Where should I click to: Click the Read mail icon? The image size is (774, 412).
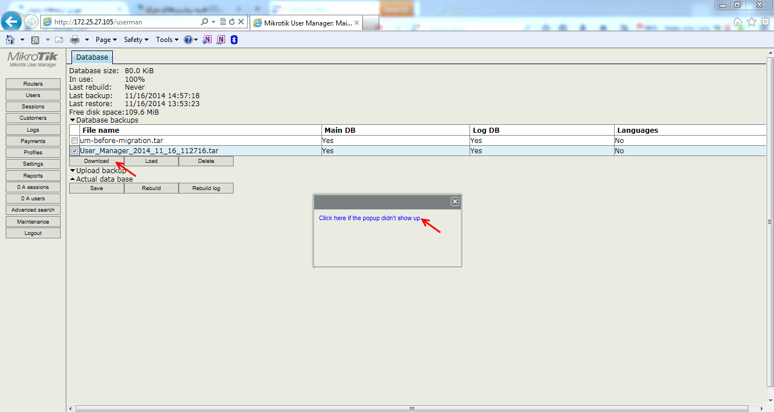tap(59, 40)
